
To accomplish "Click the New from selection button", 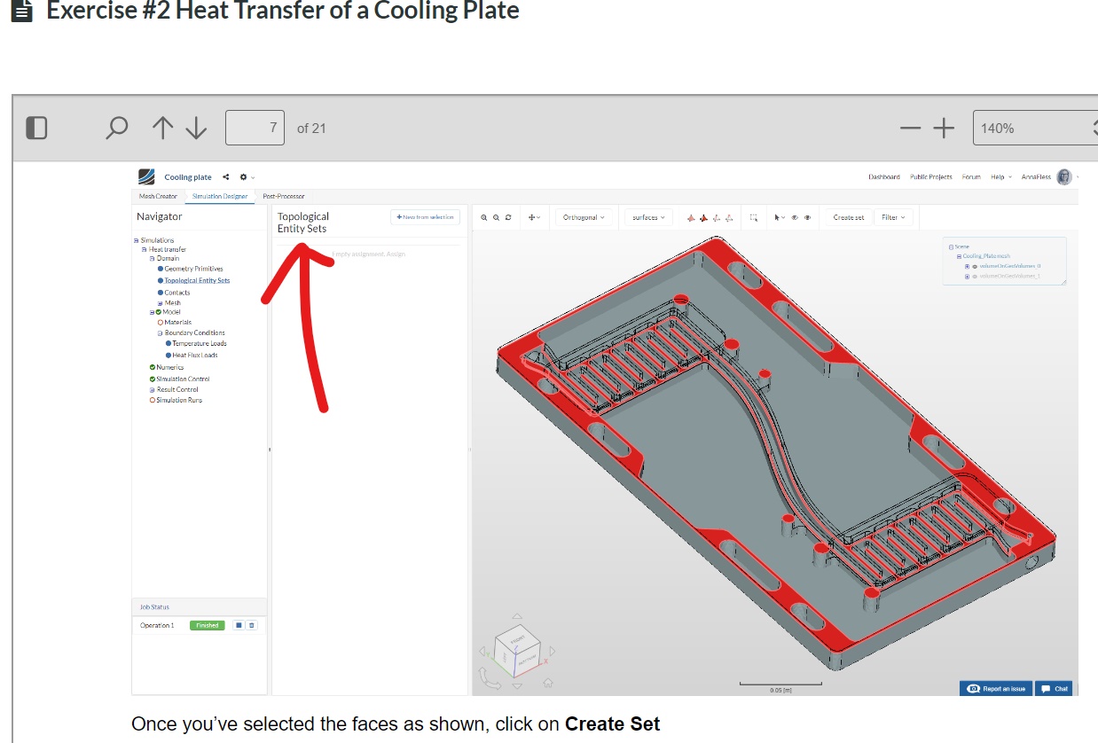I will (425, 217).
